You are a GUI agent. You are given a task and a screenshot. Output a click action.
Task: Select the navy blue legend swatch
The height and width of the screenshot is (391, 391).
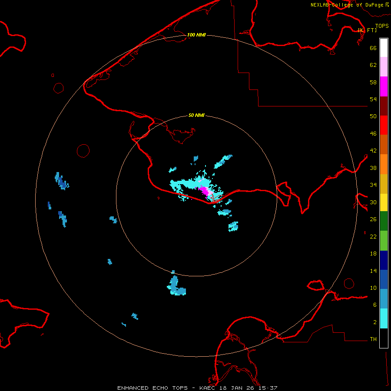tap(384, 260)
